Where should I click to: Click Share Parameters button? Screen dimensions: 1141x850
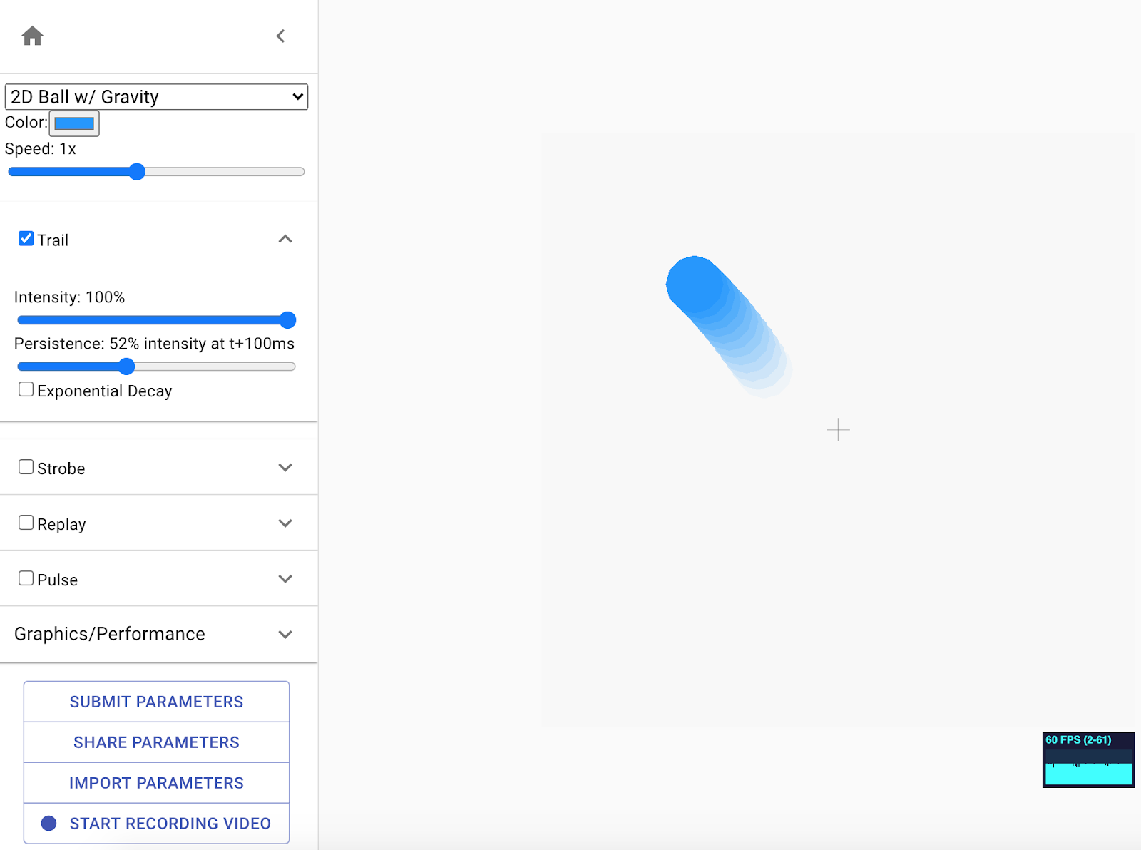pyautogui.click(x=156, y=742)
